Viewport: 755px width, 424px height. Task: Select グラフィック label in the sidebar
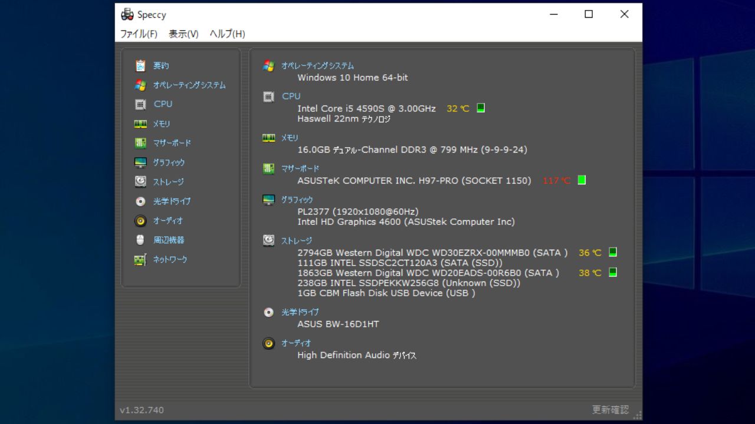coord(169,163)
